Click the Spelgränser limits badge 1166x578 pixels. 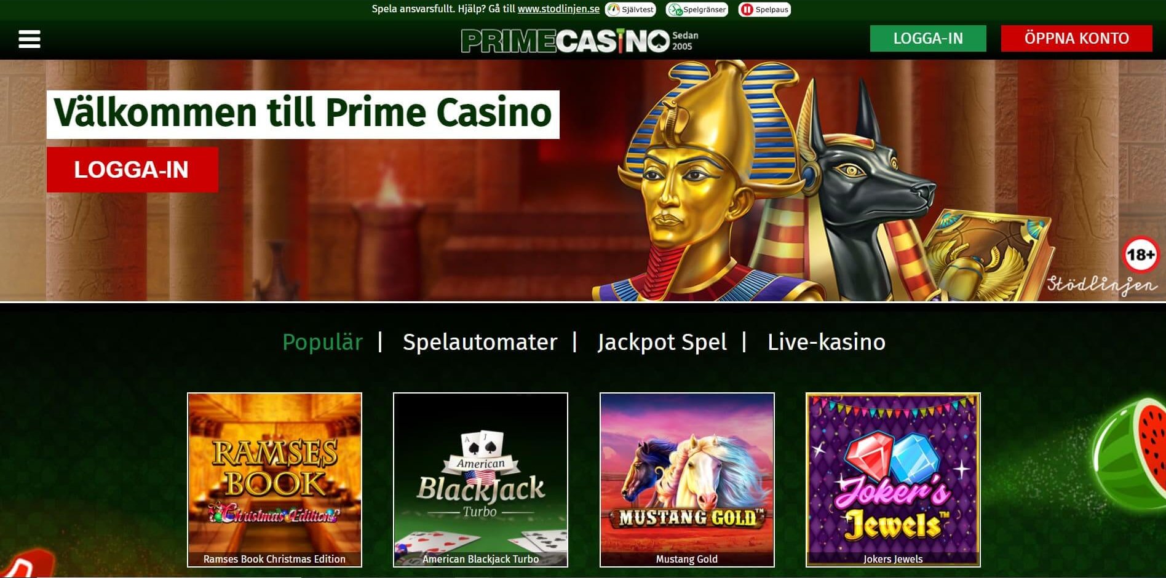pyautogui.click(x=697, y=9)
